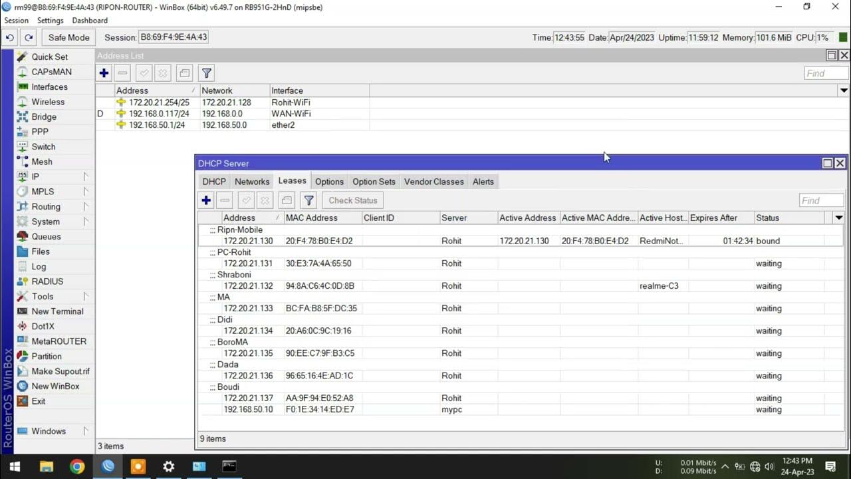Open Dashboard menu

pyautogui.click(x=90, y=21)
